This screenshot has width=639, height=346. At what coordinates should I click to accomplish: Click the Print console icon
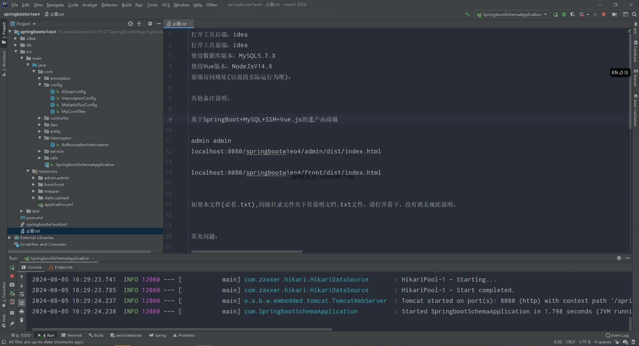pyautogui.click(x=22, y=311)
